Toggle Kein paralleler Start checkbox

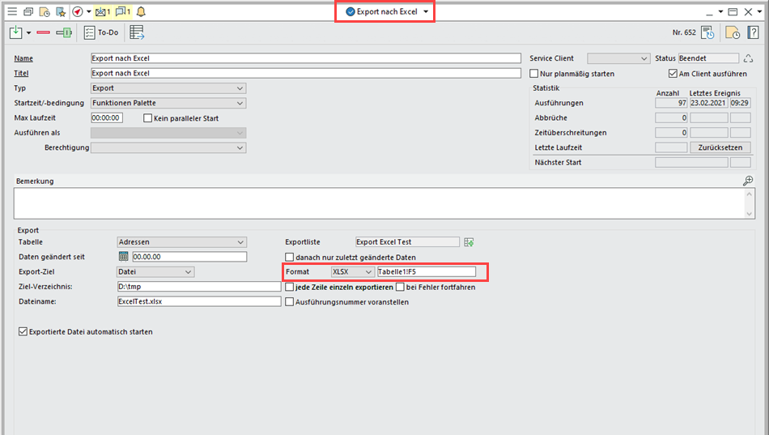147,118
